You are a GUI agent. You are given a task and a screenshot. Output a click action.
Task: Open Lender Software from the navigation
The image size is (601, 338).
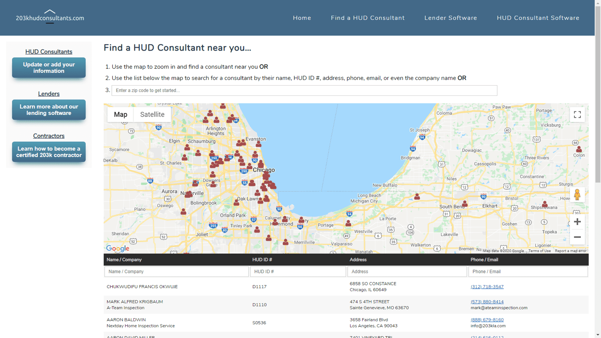point(450,18)
